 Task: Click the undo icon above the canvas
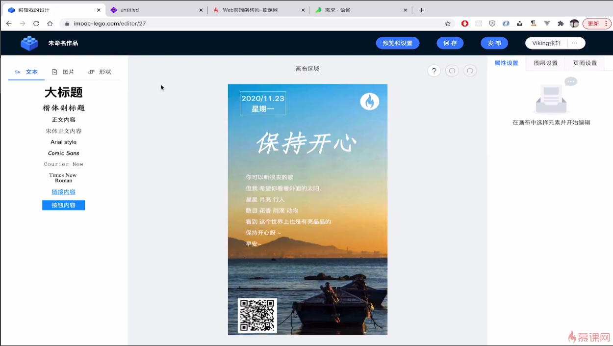[x=452, y=71]
